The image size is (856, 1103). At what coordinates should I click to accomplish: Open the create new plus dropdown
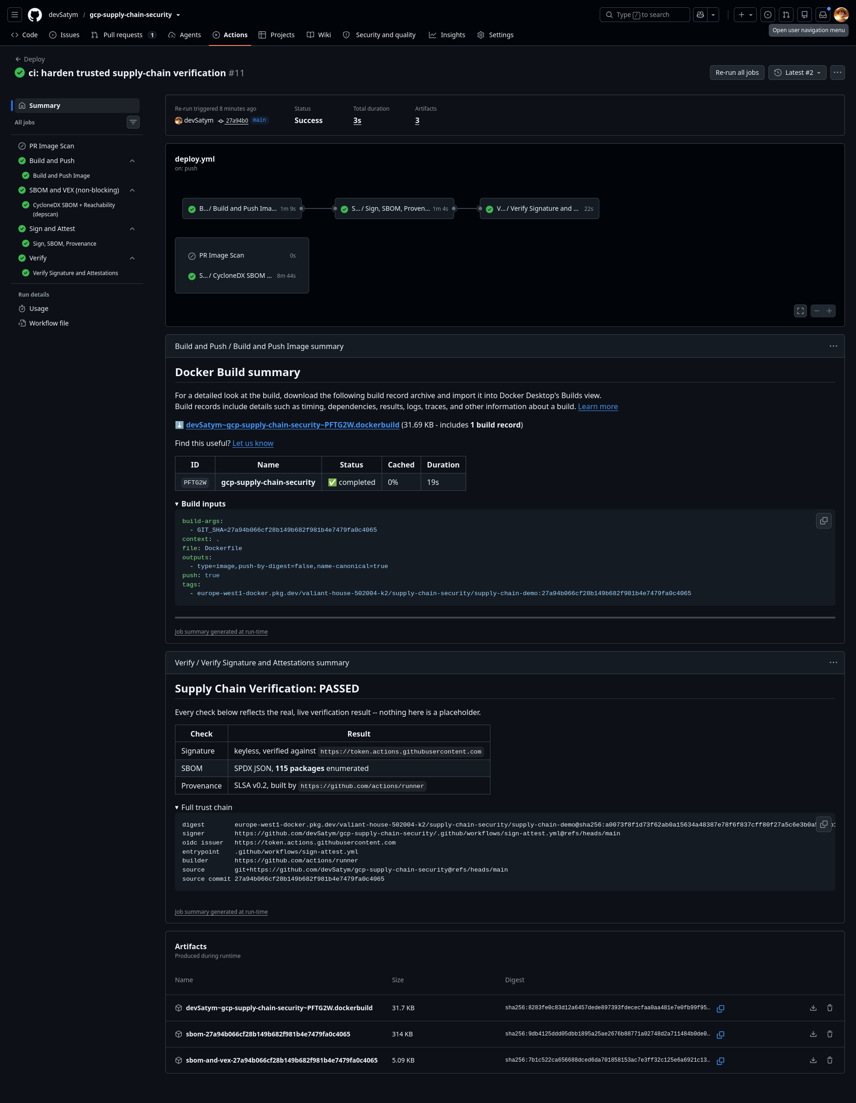point(745,15)
